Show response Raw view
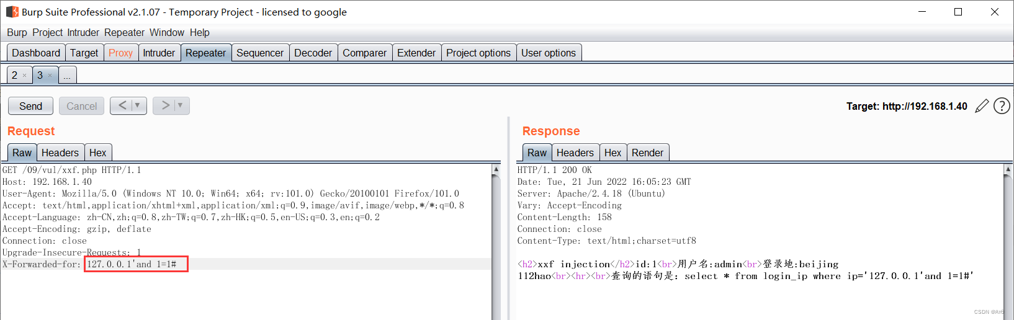 pyautogui.click(x=537, y=153)
